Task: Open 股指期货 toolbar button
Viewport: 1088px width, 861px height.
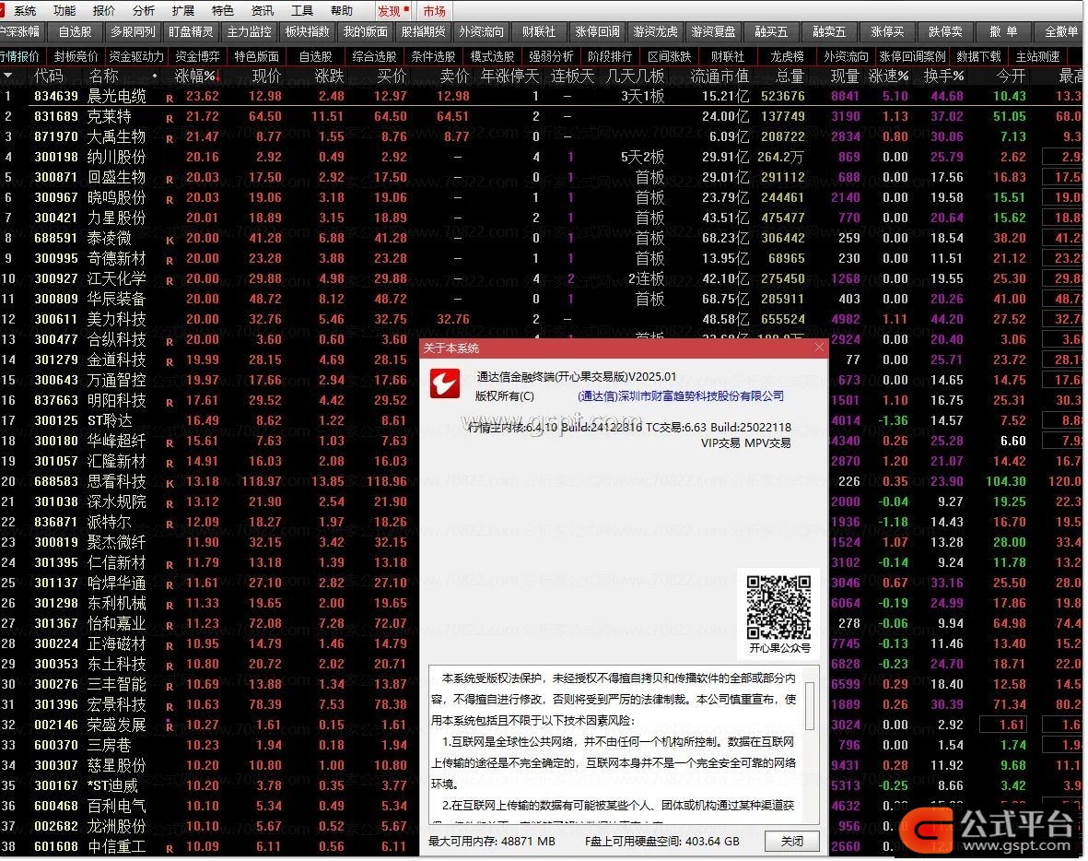Action: tap(423, 31)
